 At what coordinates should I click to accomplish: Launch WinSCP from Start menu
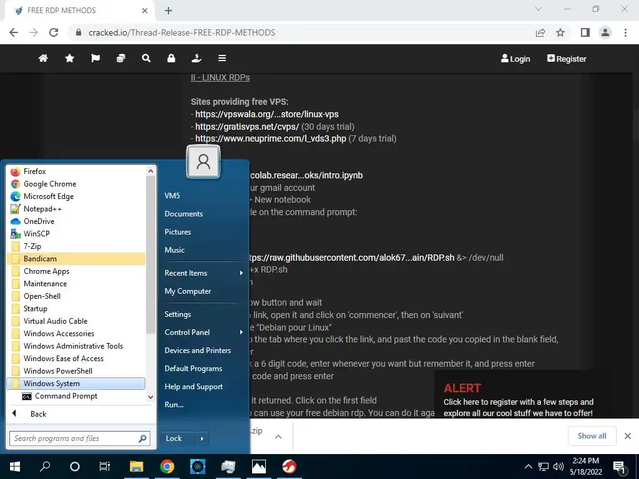click(76, 234)
